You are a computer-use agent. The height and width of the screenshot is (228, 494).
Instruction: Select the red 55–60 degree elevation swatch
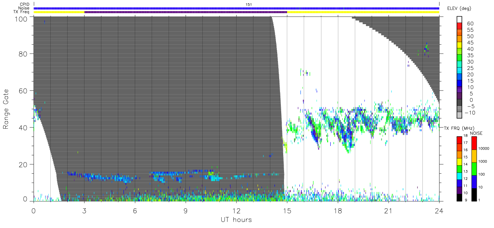tap(459, 26)
